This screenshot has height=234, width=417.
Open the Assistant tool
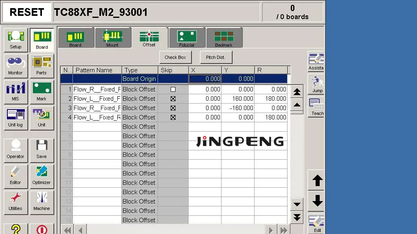tap(316, 62)
